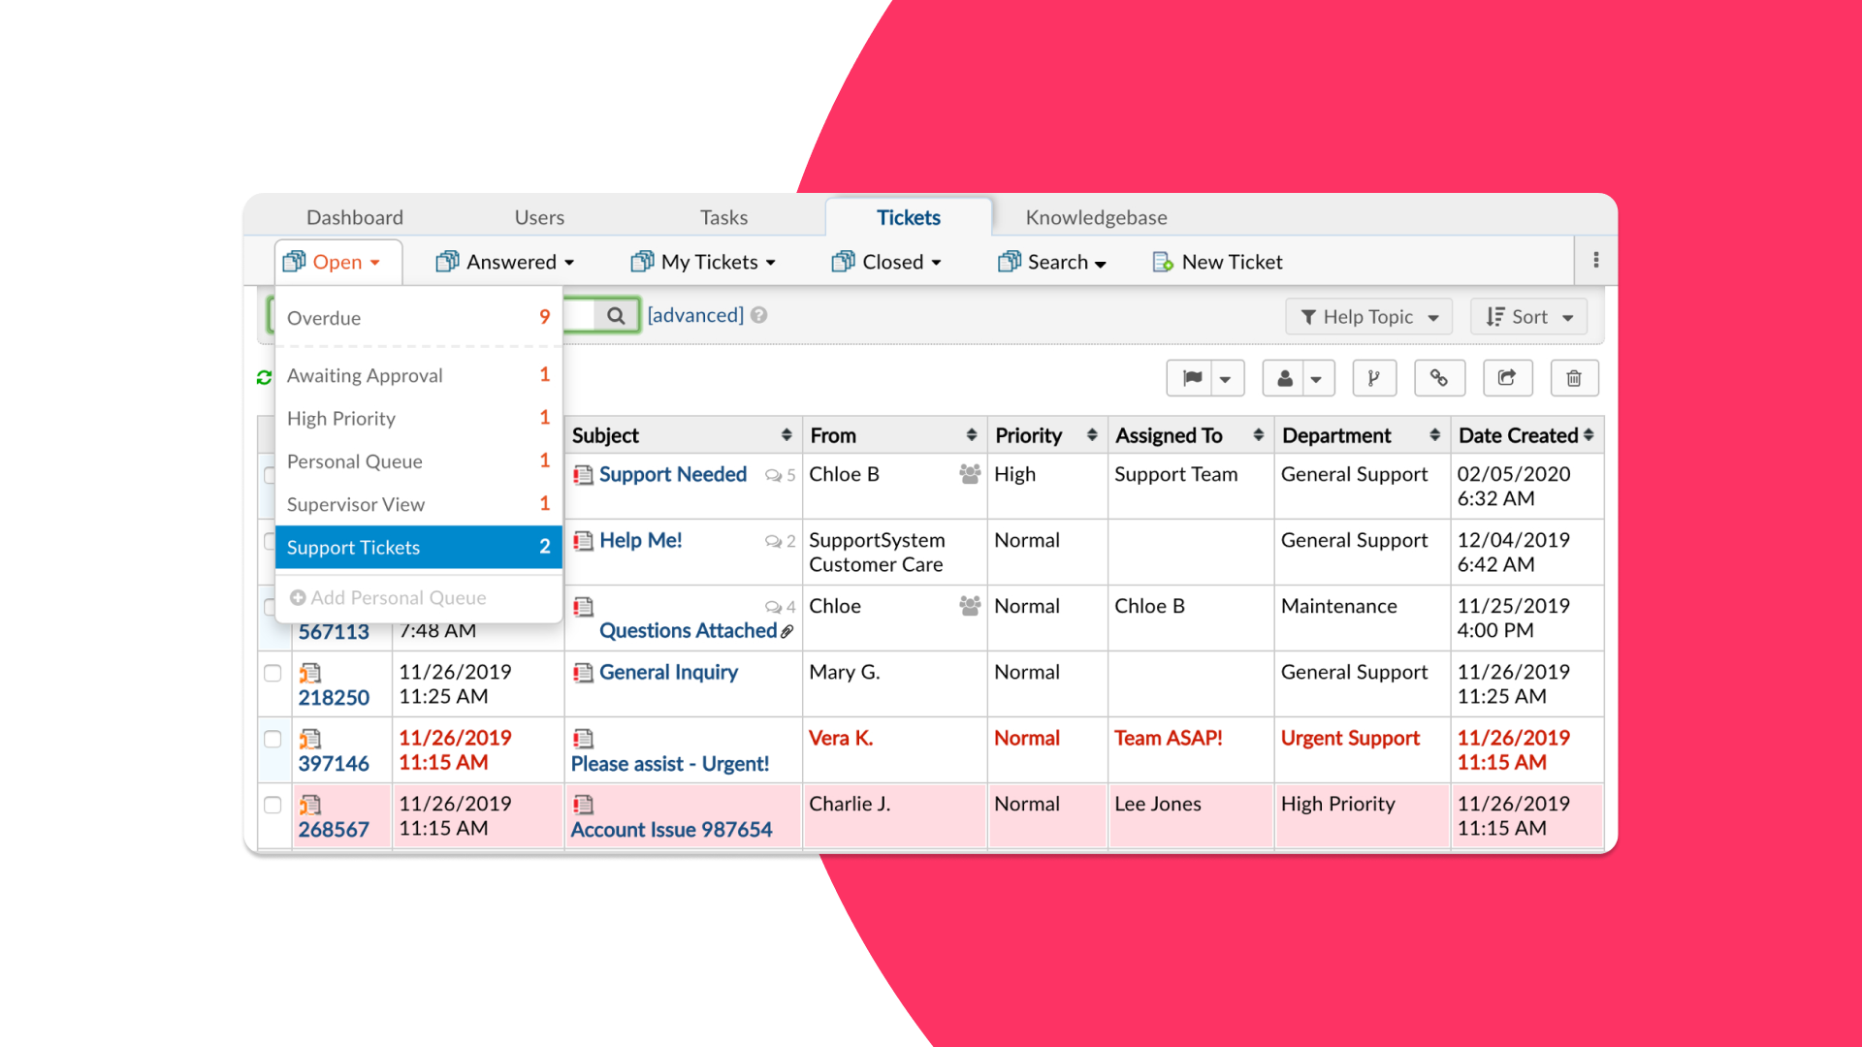
Task: Click the green refresh icon
Action: (264, 377)
